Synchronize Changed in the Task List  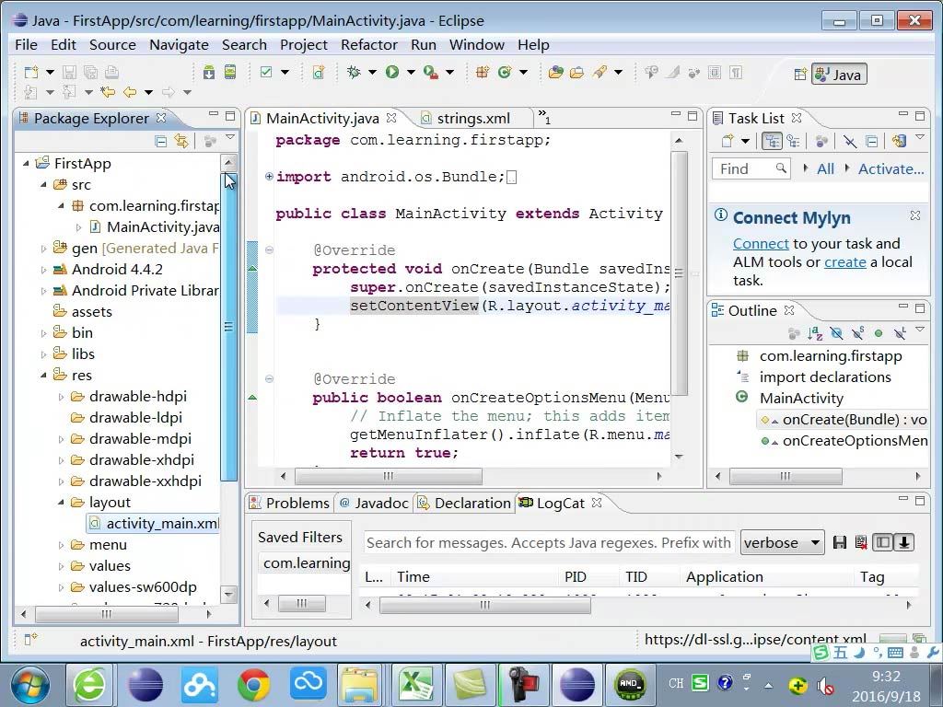[x=899, y=141]
